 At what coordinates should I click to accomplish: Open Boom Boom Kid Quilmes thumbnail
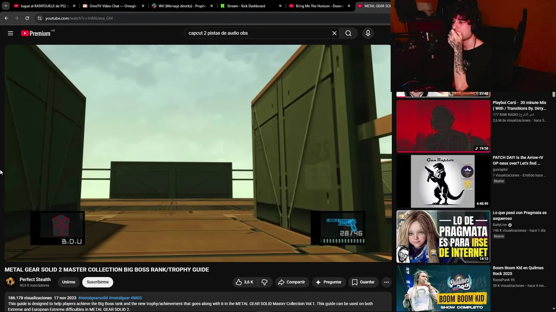[443, 288]
